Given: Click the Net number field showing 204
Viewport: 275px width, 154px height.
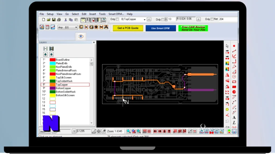Looking at the screenshot, I should point(228,19).
